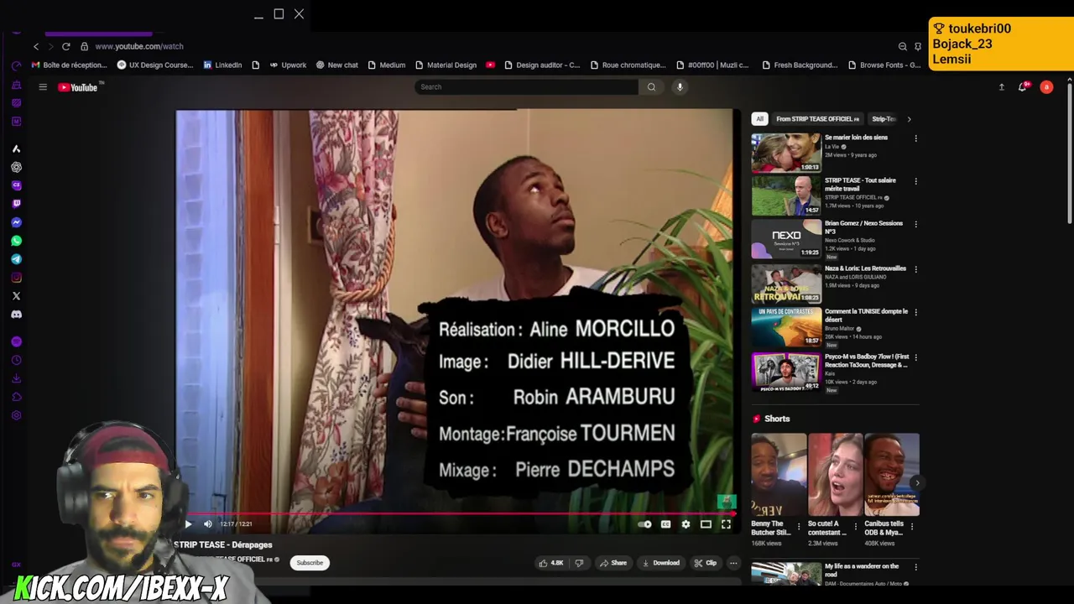
Task: Open Telegram in the Opera sidebar
Action: coord(16,259)
